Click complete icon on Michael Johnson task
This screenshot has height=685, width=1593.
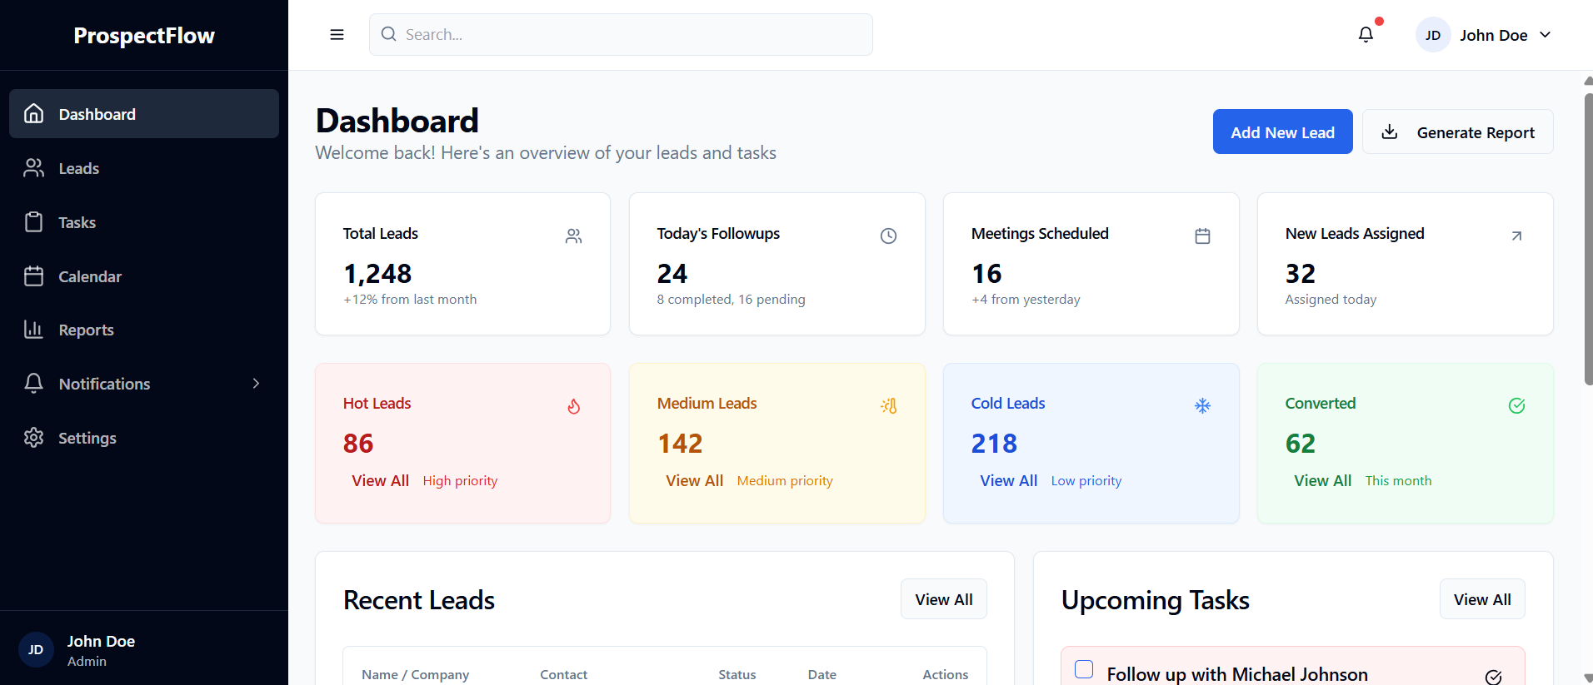(x=1494, y=677)
